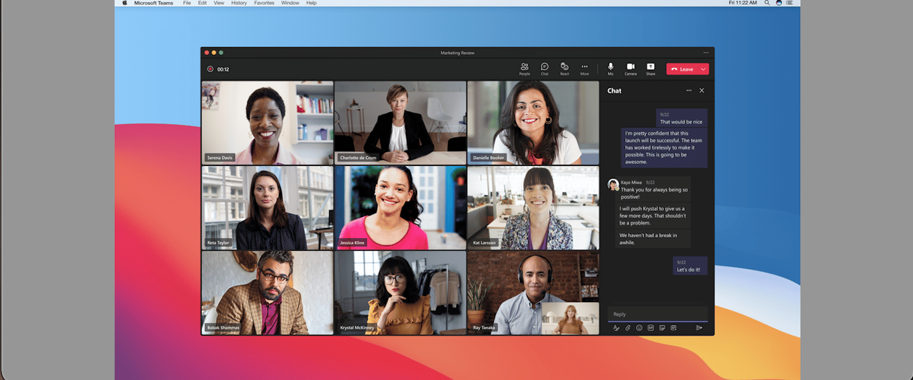Click 'We haven't had a break' message
This screenshot has height=380, width=913.
tap(654, 239)
